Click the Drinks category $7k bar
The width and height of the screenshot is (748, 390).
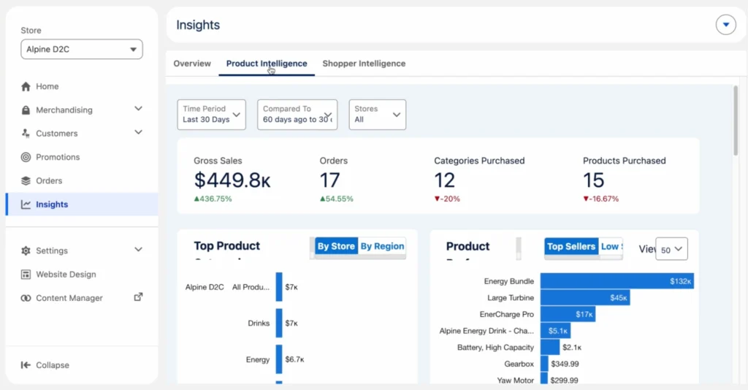pyautogui.click(x=279, y=324)
